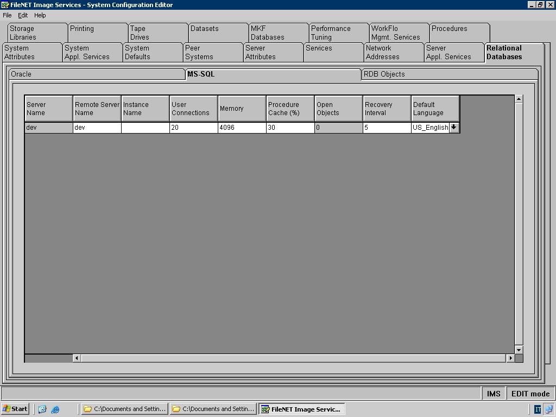Switch to the Oracle sub-tab
Image resolution: width=556 pixels, height=417 pixels.
tap(97, 74)
